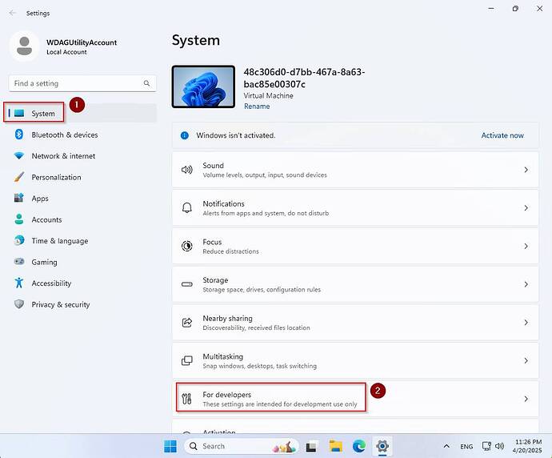Open Task View from the taskbar
This screenshot has height=458, width=552.
coord(311,447)
